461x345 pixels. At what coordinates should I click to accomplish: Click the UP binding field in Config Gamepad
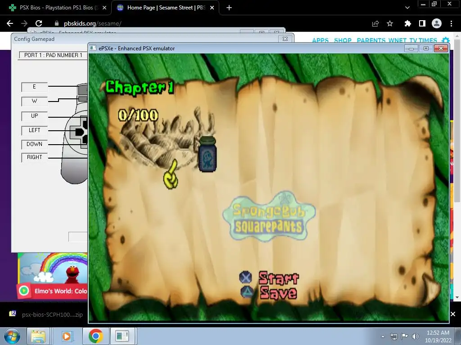point(34,116)
